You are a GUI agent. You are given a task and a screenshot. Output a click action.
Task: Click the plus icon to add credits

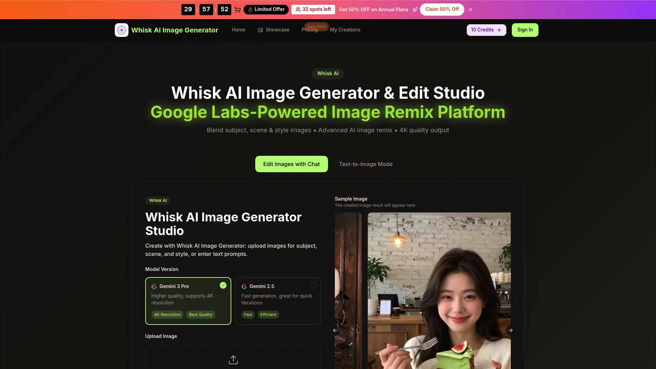click(499, 30)
